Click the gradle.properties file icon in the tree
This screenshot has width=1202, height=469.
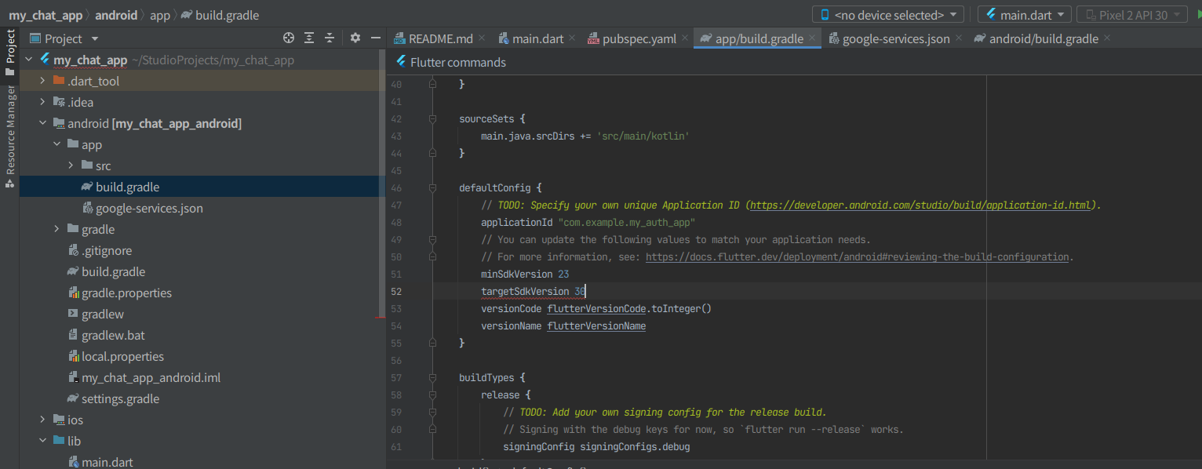74,293
